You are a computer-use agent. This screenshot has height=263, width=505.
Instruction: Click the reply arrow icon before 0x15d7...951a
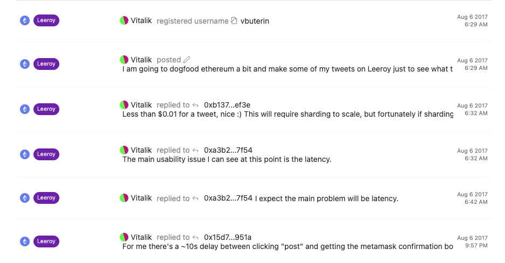(195, 237)
